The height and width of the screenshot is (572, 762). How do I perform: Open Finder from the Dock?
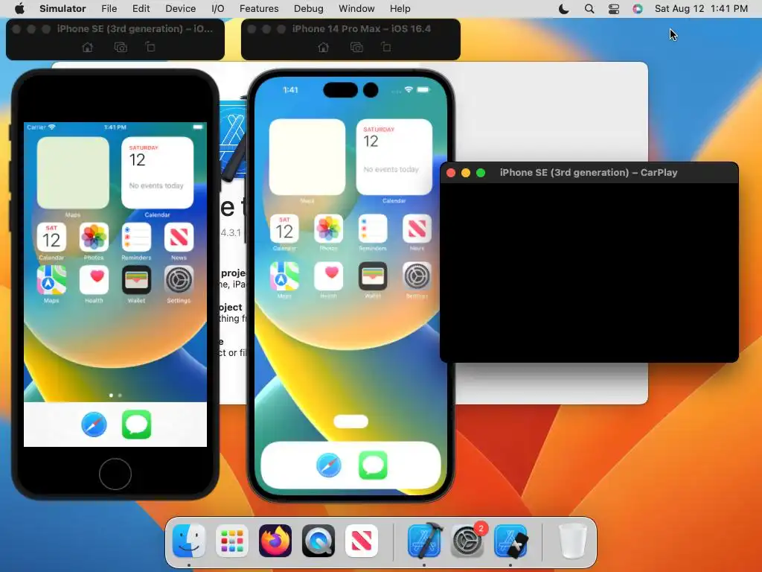click(x=188, y=541)
